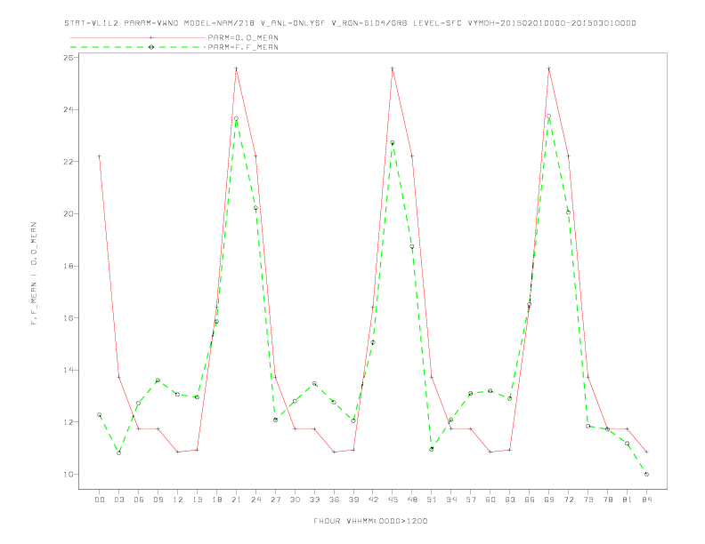The height and width of the screenshot is (544, 705).
Task: Click x-axis tick label 30
Action: pos(295,500)
